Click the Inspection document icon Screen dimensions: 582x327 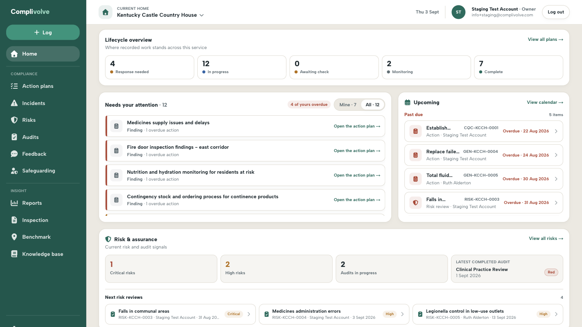pos(14,220)
